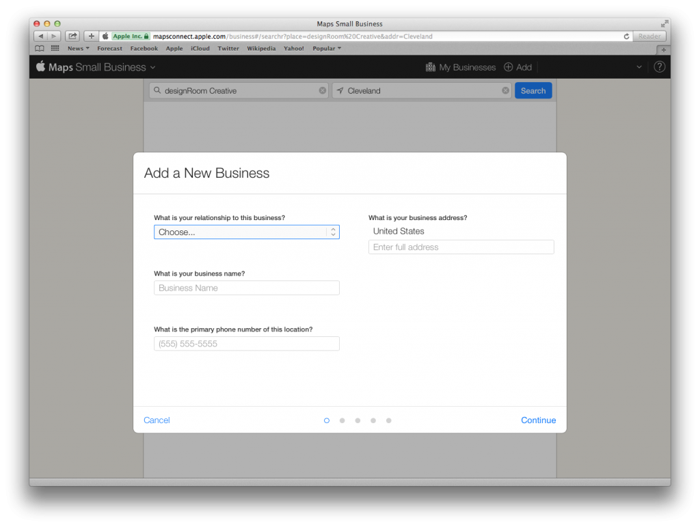The image size is (700, 527).
Task: Click the Business Name text field
Action: 246,288
